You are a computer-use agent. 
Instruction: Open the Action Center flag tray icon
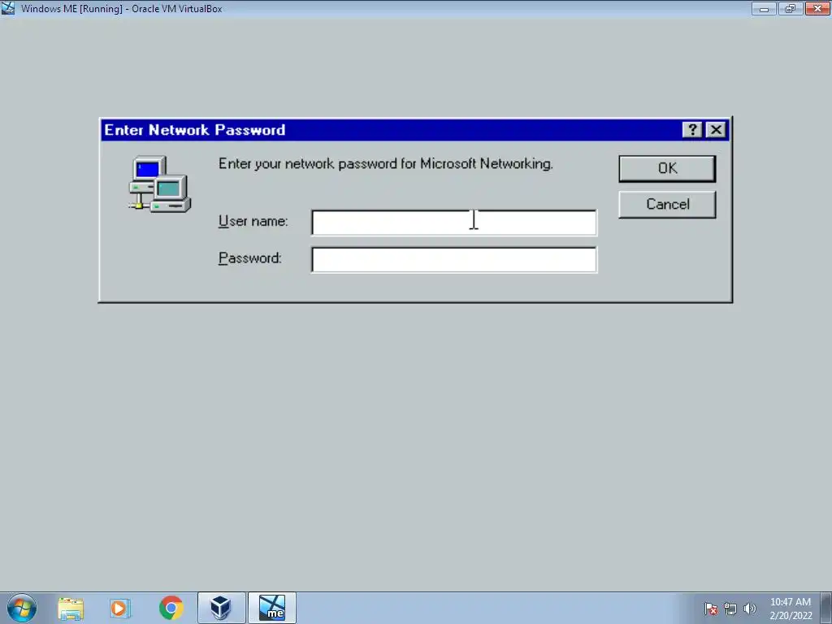[x=711, y=609]
